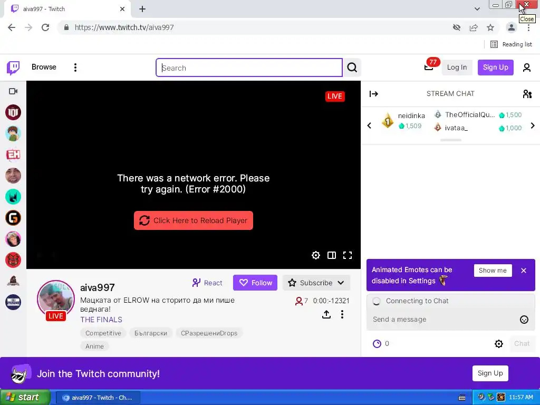The width and height of the screenshot is (540, 405).
Task: Click leaderboard entry ivataa_
Action: [x=456, y=128]
